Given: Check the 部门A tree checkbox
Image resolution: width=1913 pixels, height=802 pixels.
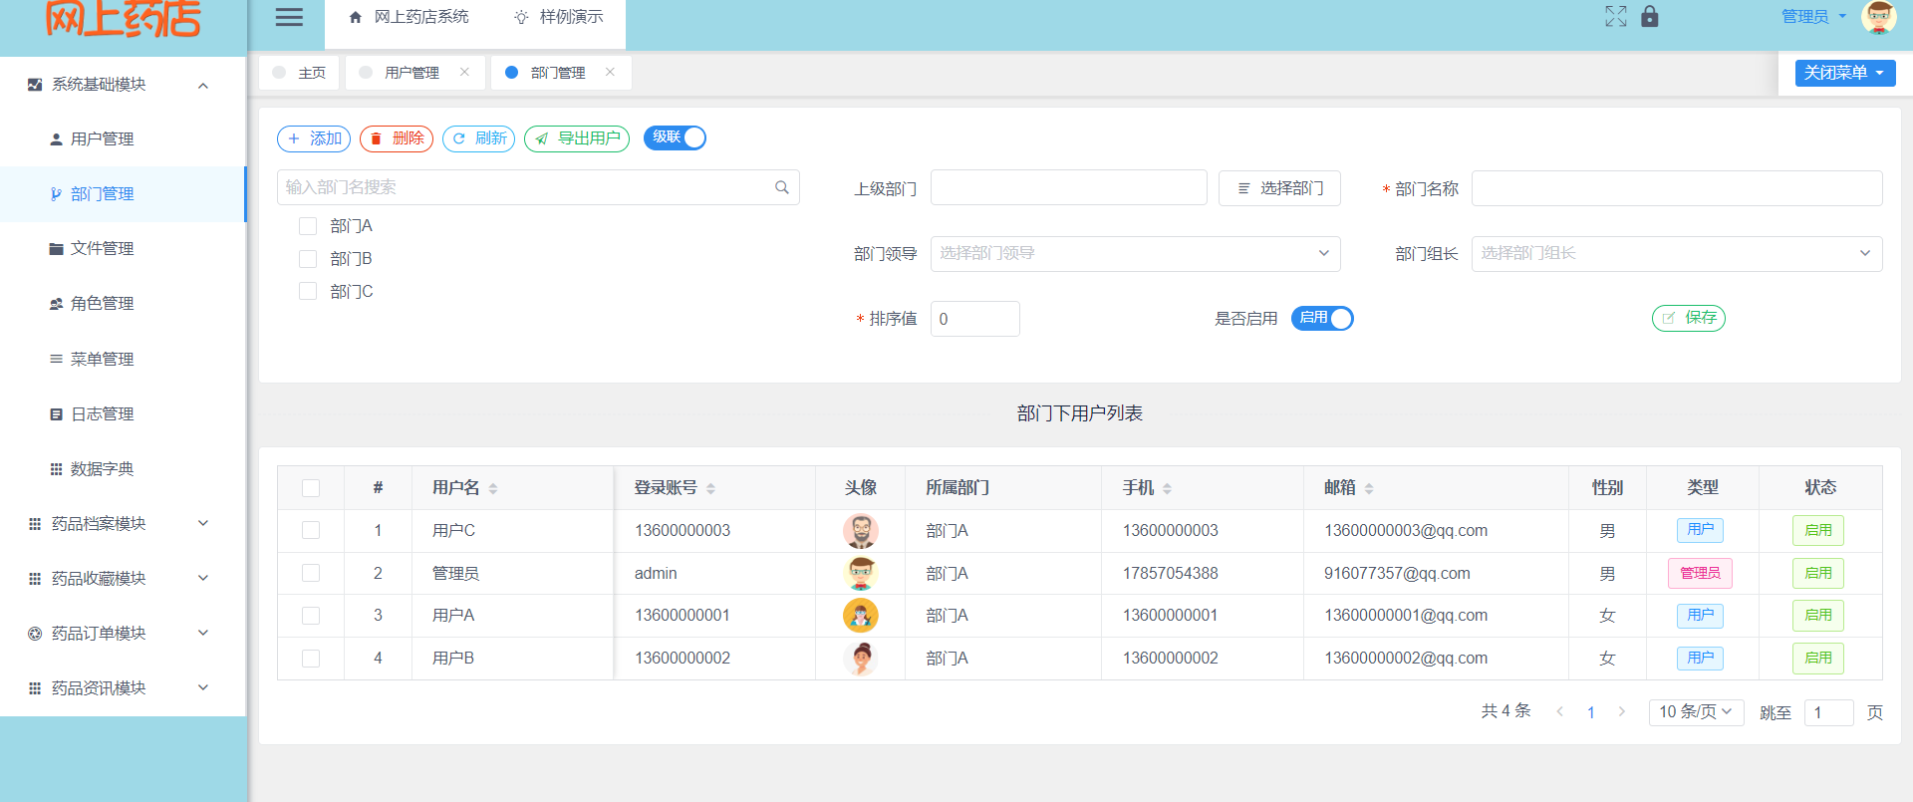Looking at the screenshot, I should [x=308, y=226].
